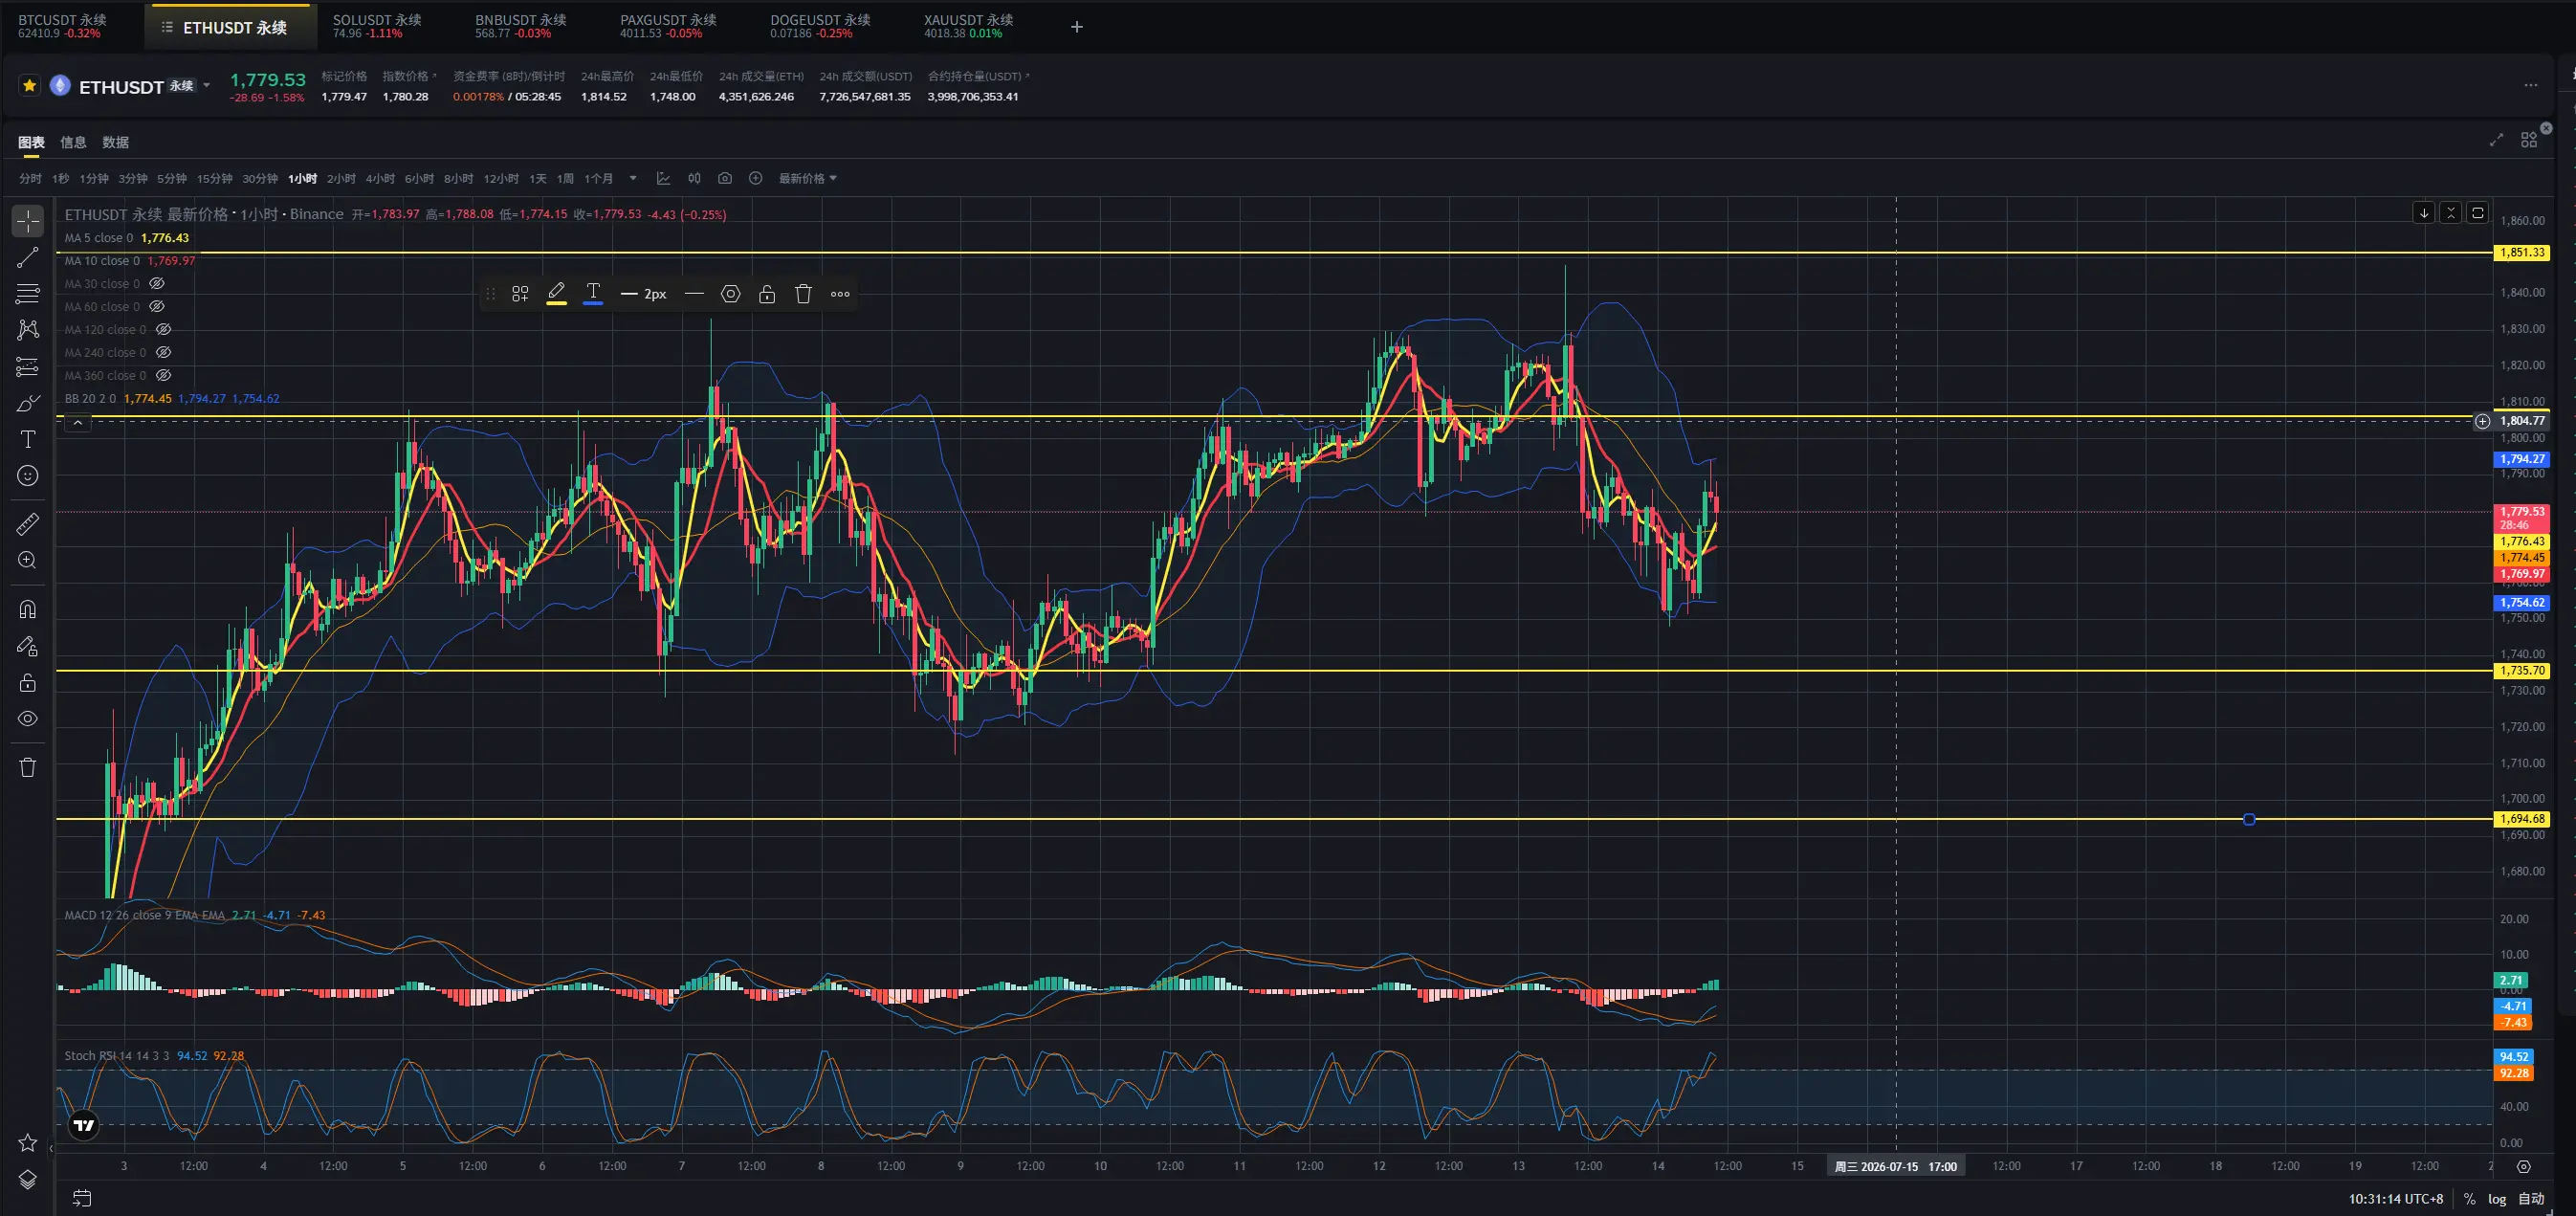Open the 信息 tab
2576x1216 pixels.
coord(73,142)
